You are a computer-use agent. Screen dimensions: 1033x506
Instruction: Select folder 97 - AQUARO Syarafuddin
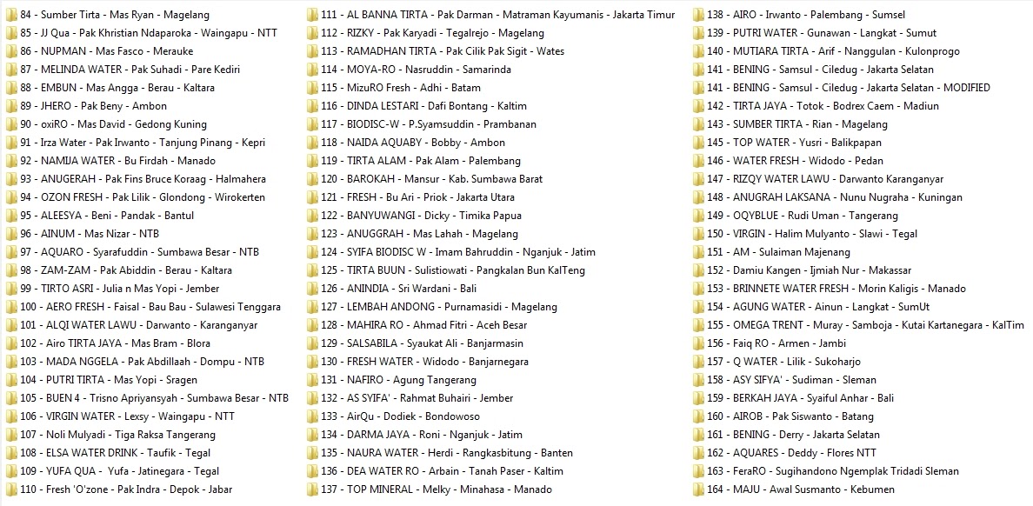[133, 251]
